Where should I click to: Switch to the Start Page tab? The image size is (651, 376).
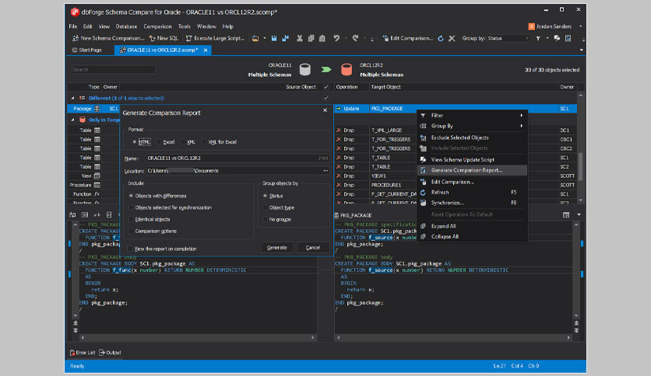86,50
